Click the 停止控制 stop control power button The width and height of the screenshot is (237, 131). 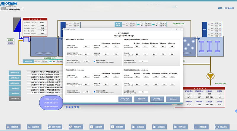click(x=222, y=127)
